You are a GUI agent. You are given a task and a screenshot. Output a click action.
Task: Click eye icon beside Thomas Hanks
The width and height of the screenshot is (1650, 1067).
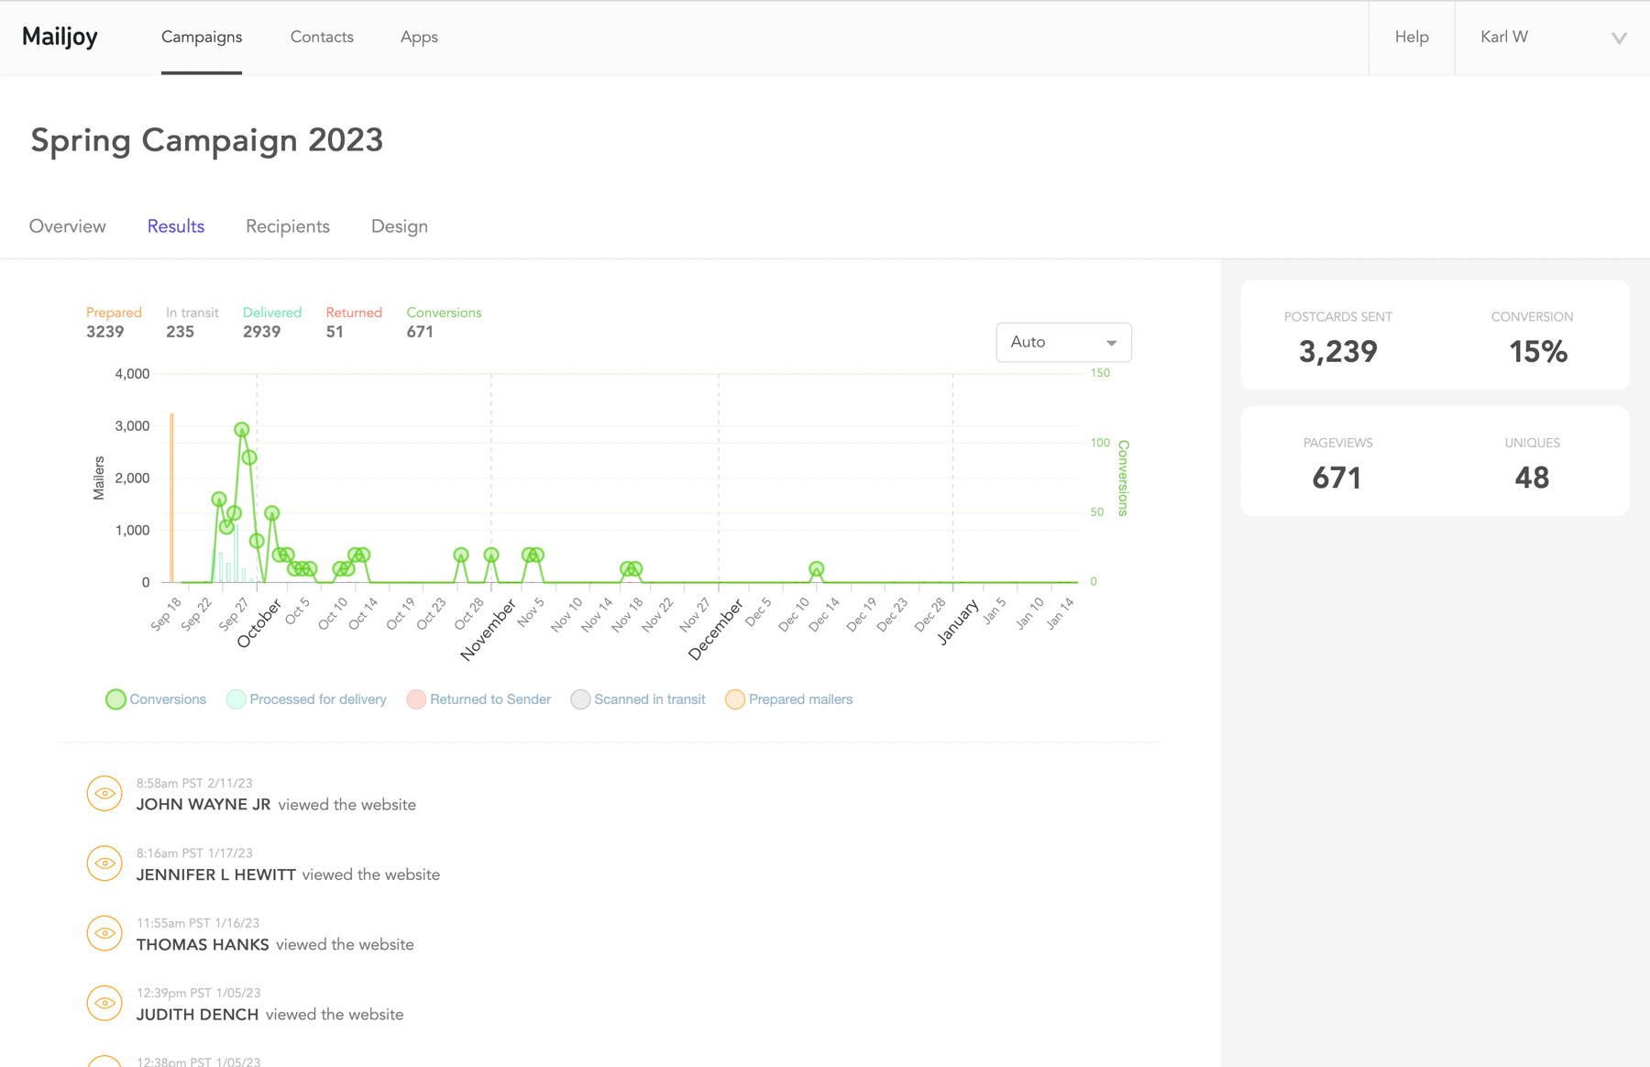104,933
